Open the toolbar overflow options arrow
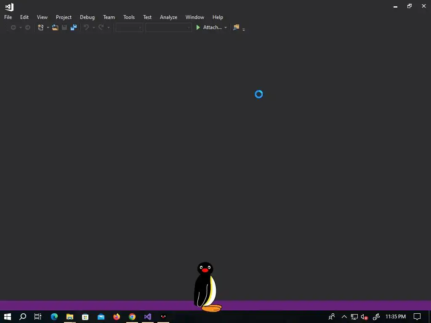Screen dimensions: 431x323 pos(244,29)
